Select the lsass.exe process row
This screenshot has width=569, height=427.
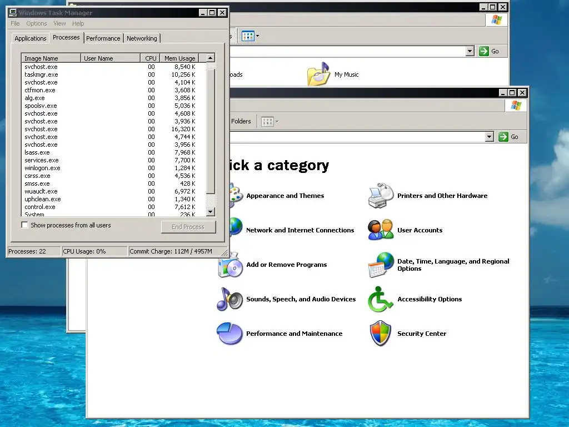point(113,152)
